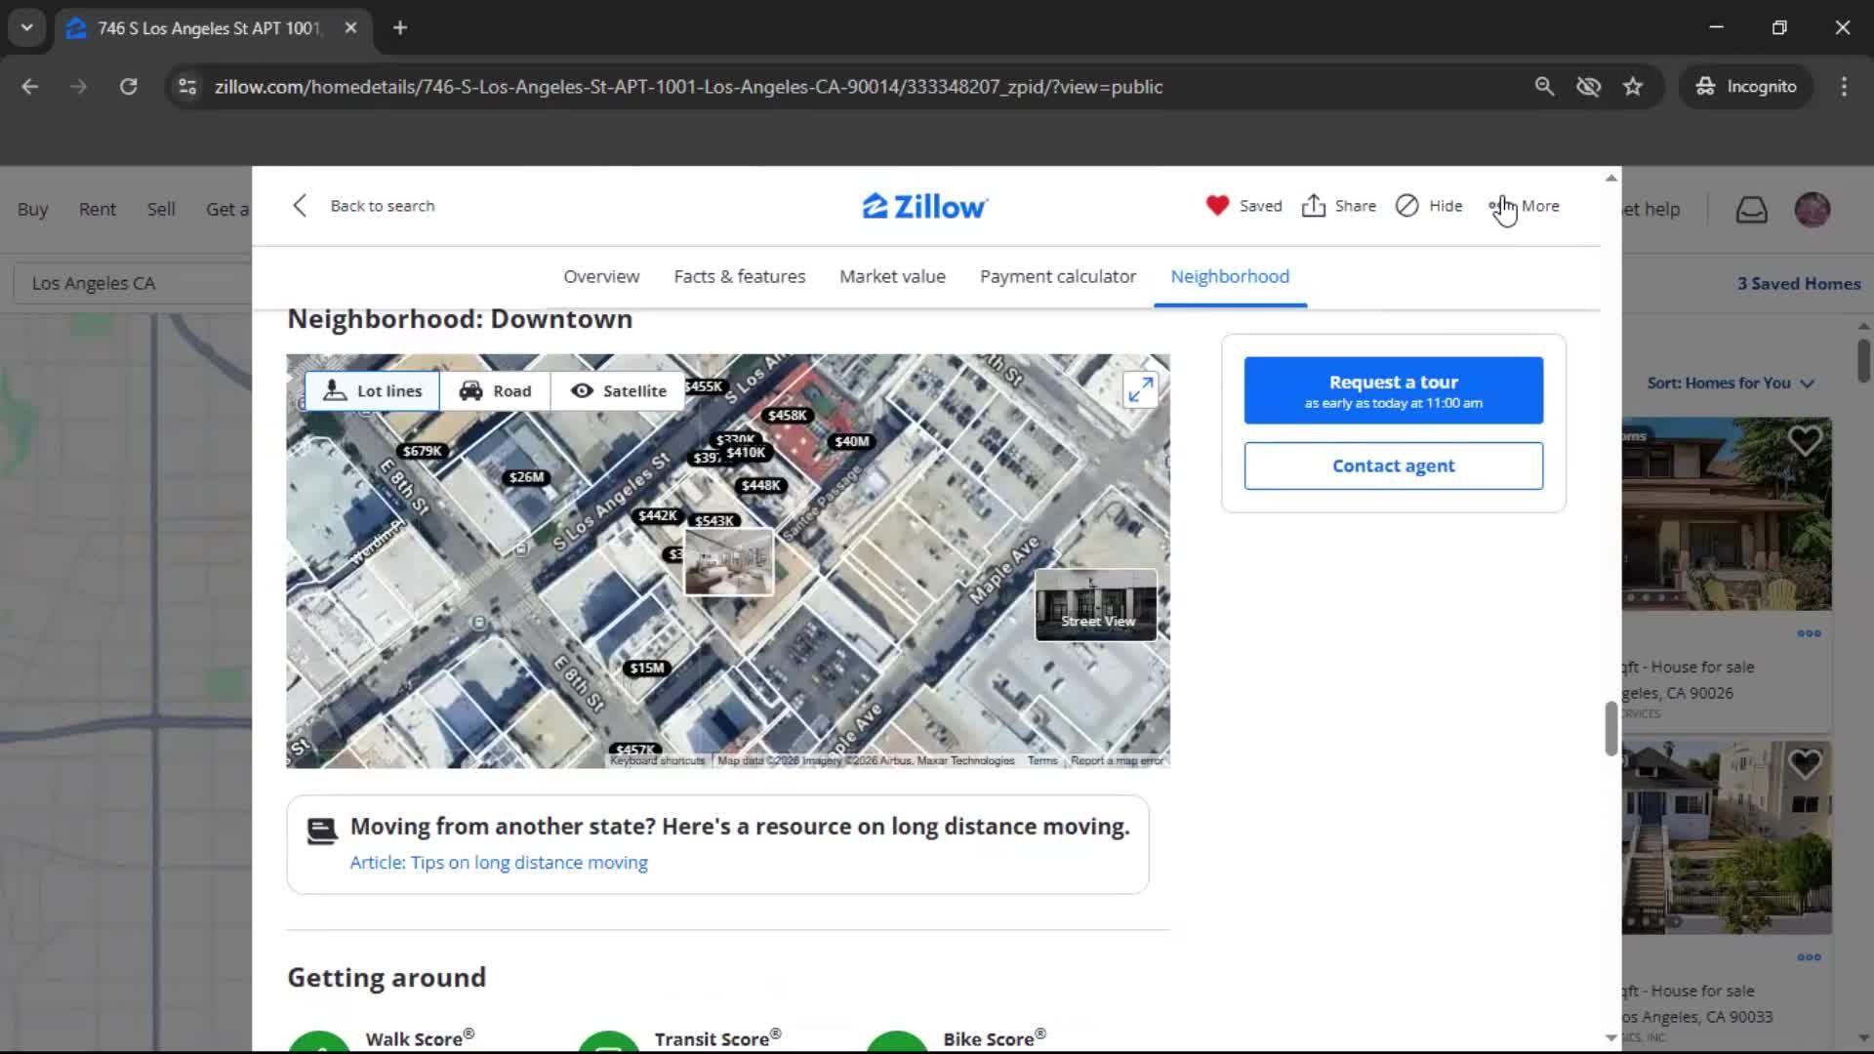The height and width of the screenshot is (1054, 1874).
Task: Reload the page via browser refresh icon
Action: 128,86
